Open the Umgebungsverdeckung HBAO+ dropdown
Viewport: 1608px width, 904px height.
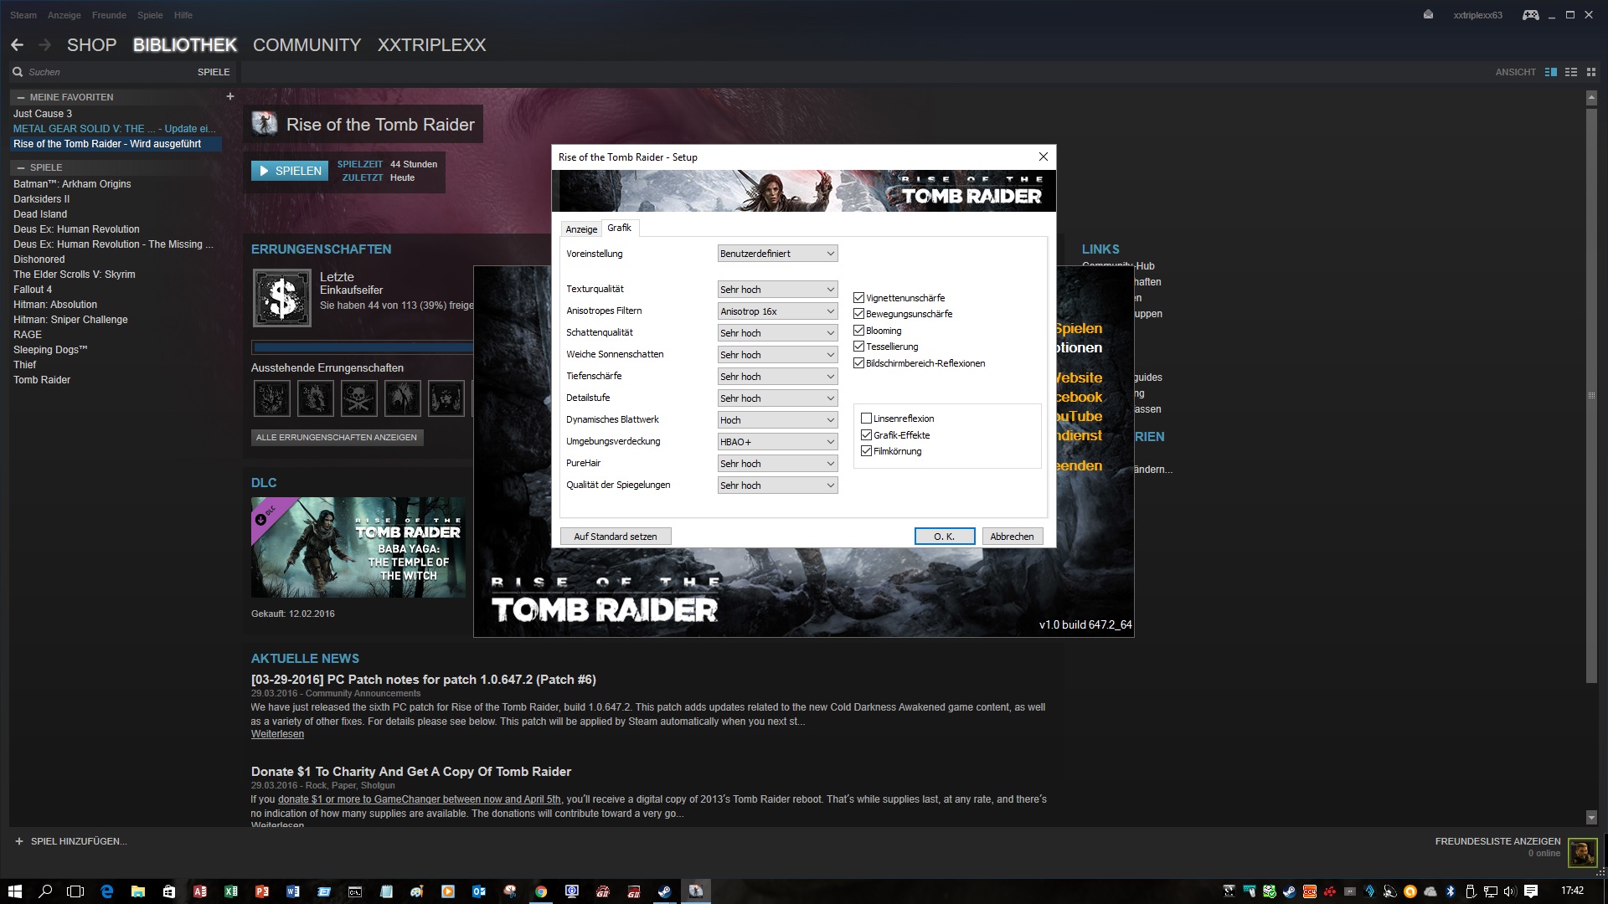[777, 442]
